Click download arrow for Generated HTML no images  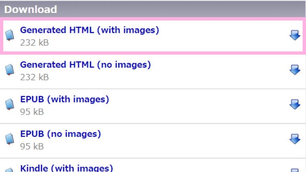pyautogui.click(x=295, y=70)
